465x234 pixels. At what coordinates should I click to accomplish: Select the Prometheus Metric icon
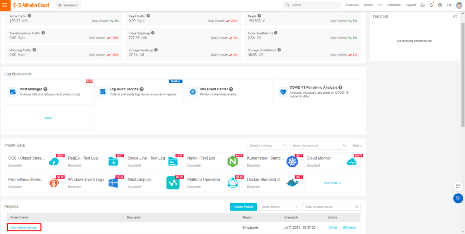tap(54, 183)
